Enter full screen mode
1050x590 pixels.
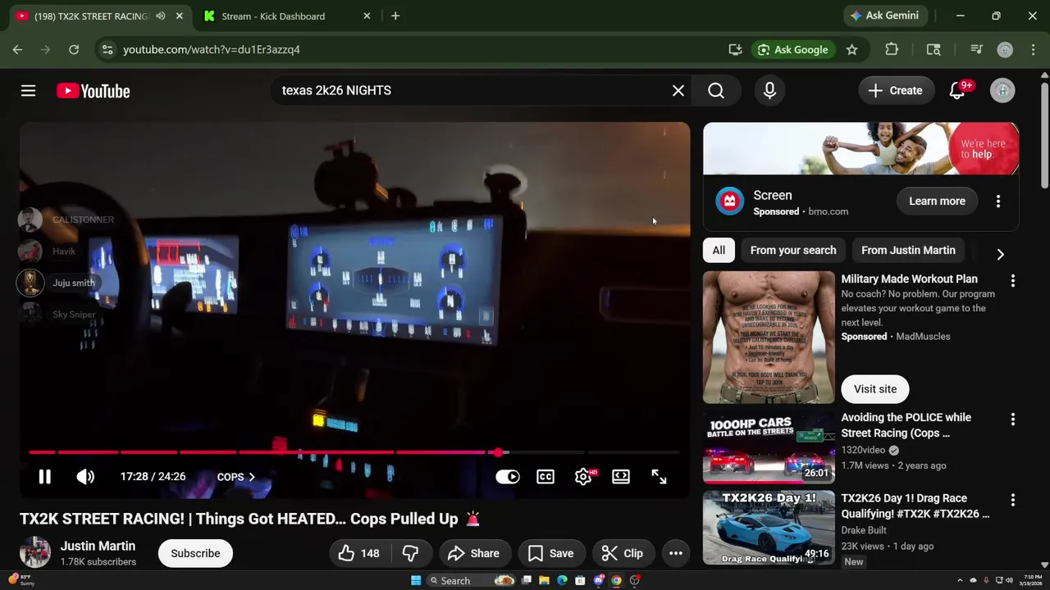[x=659, y=477]
